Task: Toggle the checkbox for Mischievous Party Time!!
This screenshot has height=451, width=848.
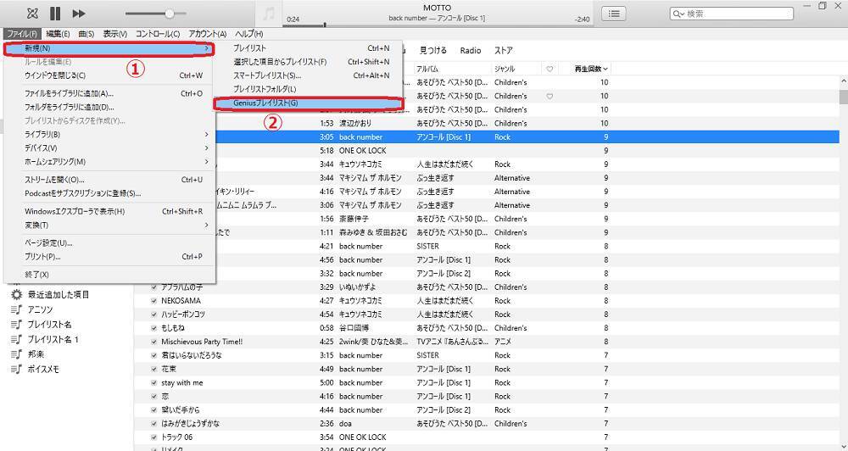Action: [x=153, y=342]
